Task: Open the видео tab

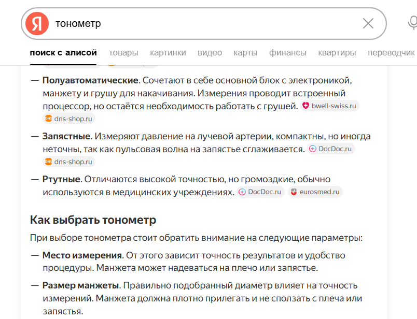Action: coord(210,53)
